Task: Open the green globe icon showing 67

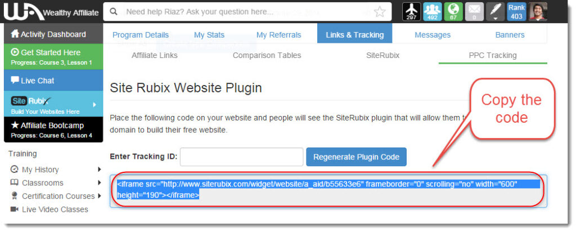Action: point(453,12)
